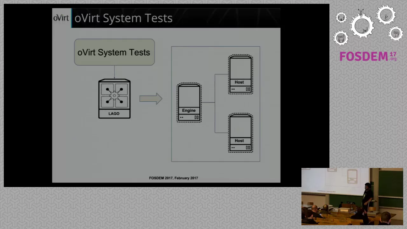This screenshot has width=407, height=229.
Task: Click the oVirt System Tests rounded box
Action: 114,52
